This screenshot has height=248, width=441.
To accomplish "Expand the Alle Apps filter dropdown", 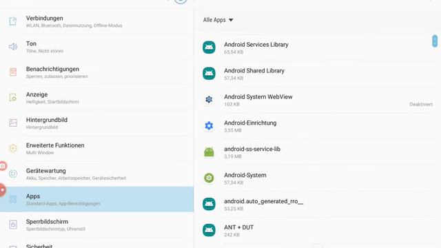I will point(218,20).
